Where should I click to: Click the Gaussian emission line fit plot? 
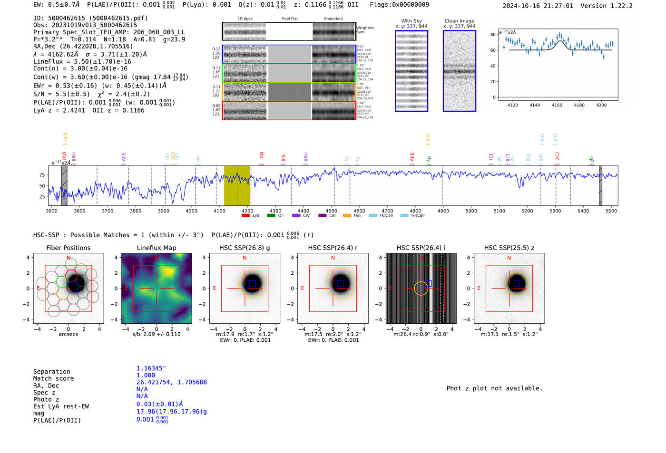coord(558,65)
